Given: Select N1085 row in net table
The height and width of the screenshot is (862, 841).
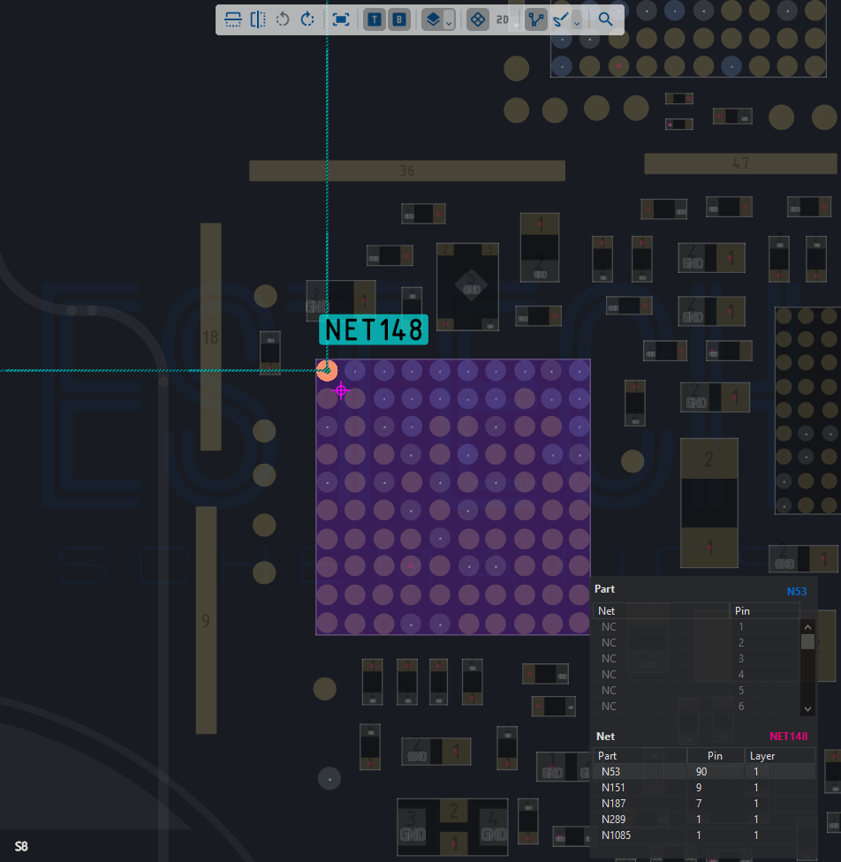Looking at the screenshot, I should point(703,836).
